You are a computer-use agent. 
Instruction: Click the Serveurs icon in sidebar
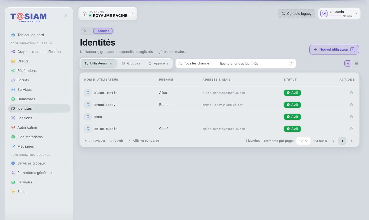click(x=13, y=182)
